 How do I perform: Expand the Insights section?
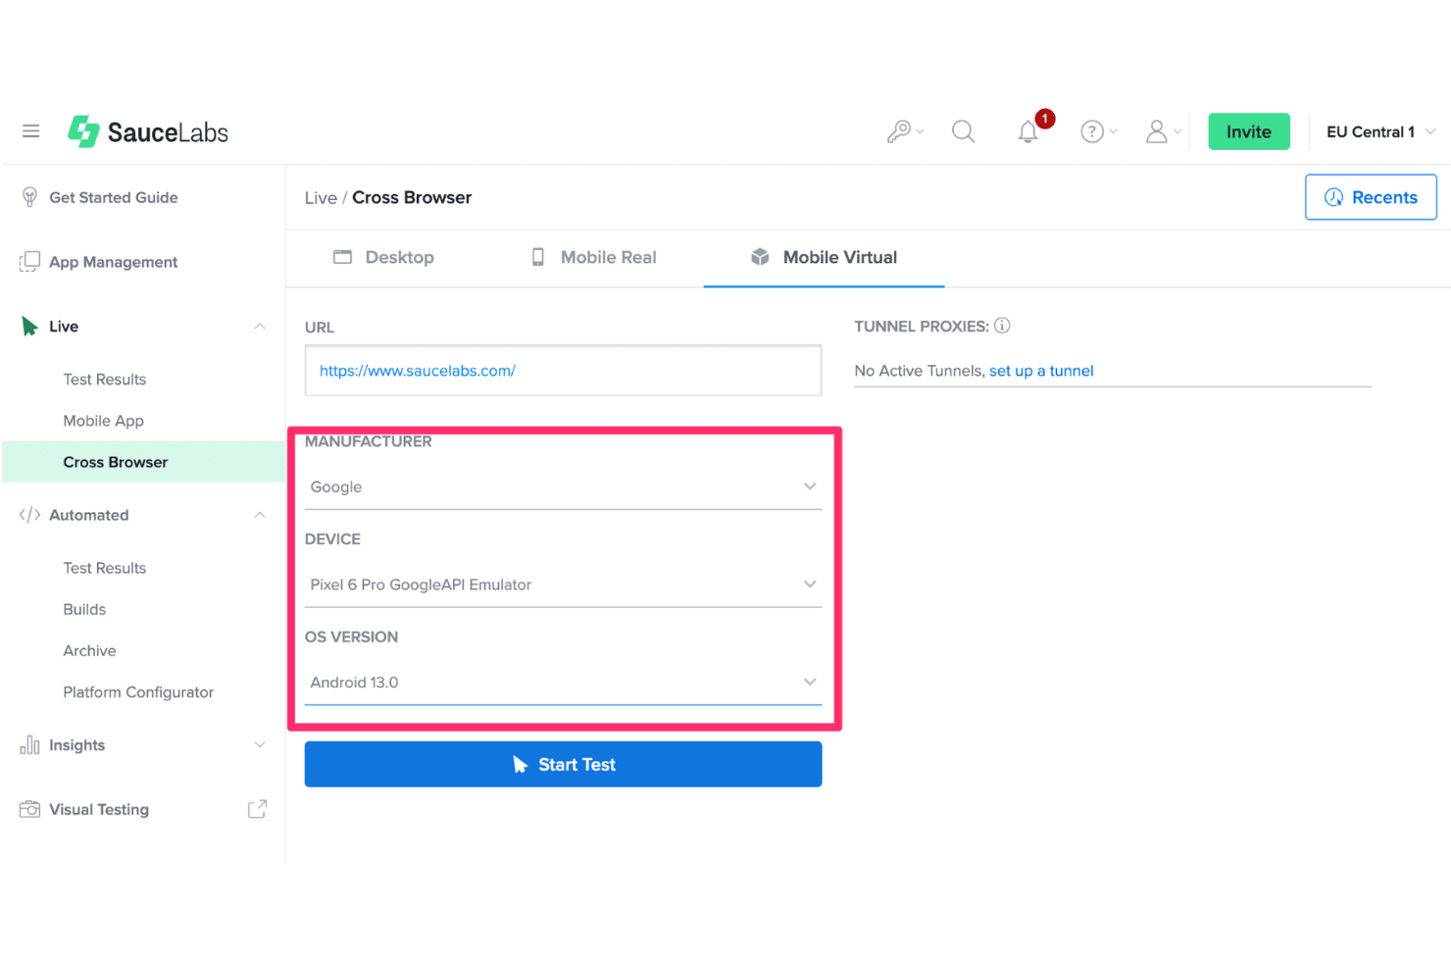(260, 745)
